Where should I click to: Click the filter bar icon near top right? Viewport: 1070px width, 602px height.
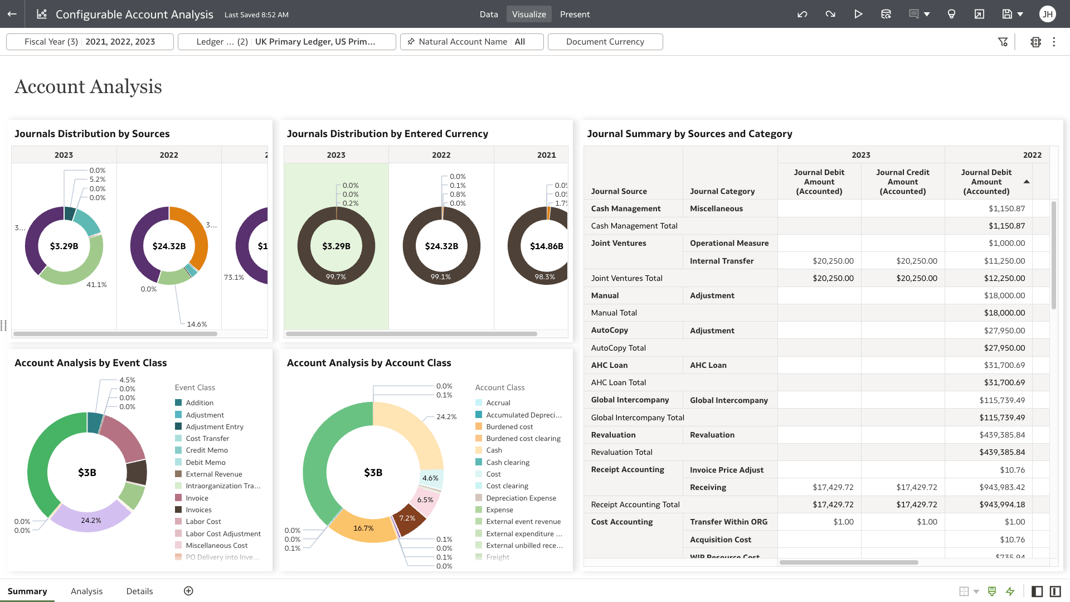[1004, 41]
